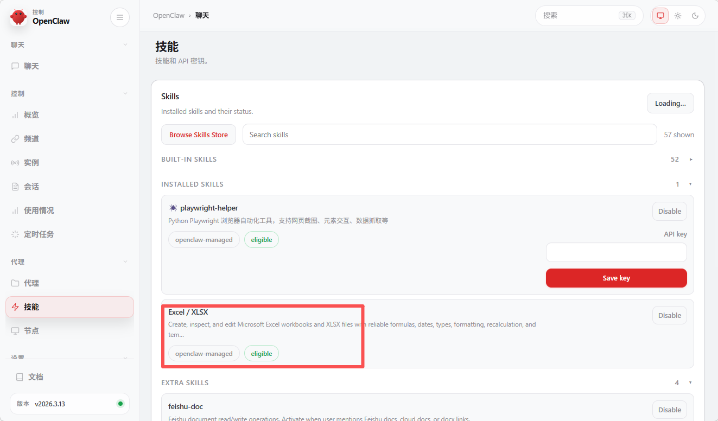Switch to system theme monitor icon
718x421 pixels.
(x=660, y=16)
